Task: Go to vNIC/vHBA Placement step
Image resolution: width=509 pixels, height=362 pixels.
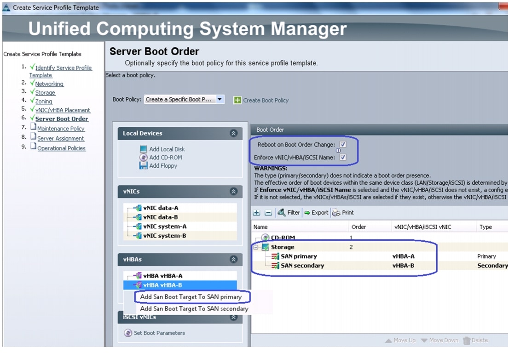Action: pyautogui.click(x=63, y=110)
